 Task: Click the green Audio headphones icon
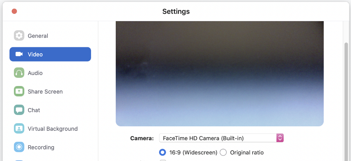[19, 73]
